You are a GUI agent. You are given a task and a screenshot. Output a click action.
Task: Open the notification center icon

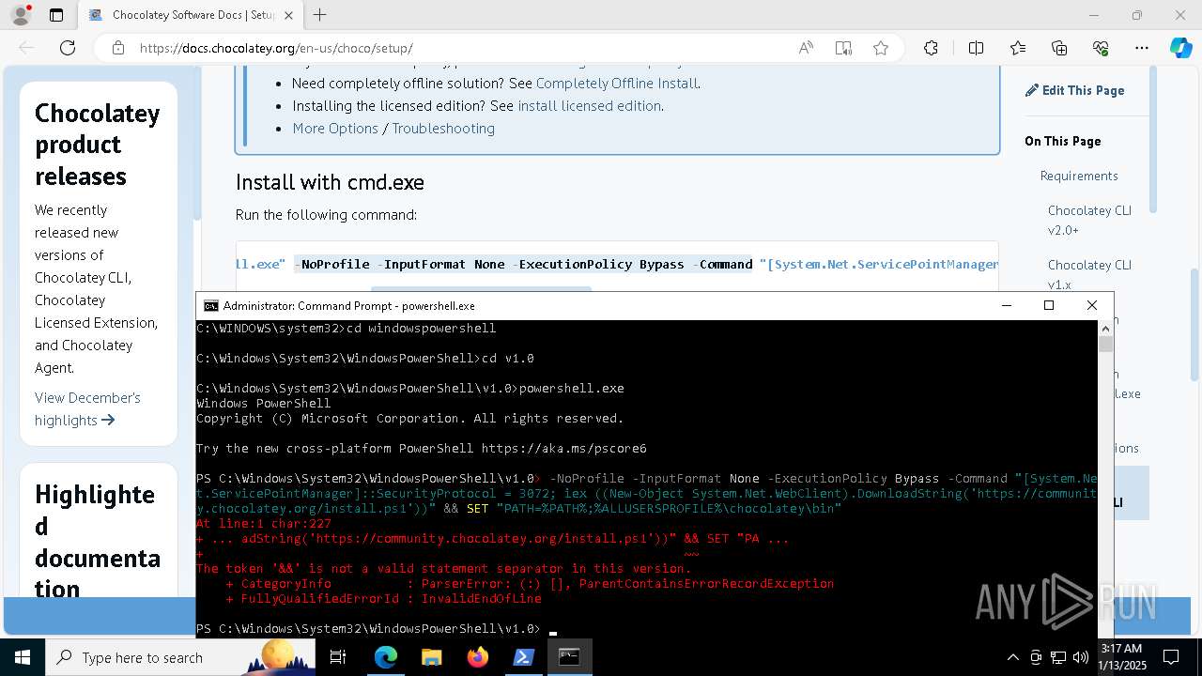(x=1171, y=657)
